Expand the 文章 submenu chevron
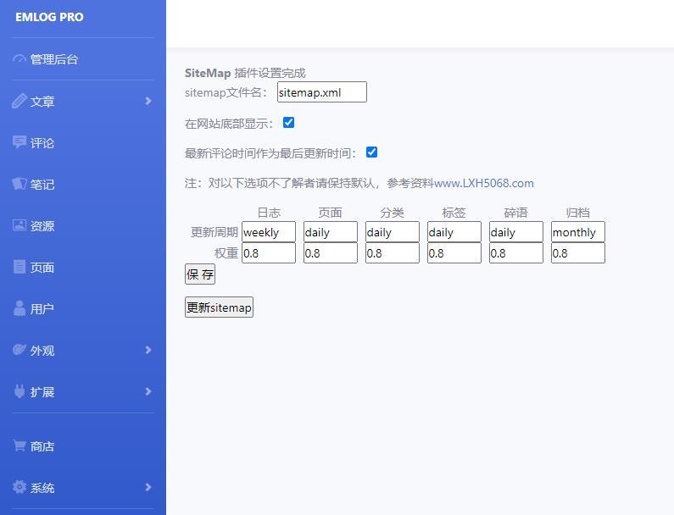Image resolution: width=674 pixels, height=515 pixels. pos(148,101)
